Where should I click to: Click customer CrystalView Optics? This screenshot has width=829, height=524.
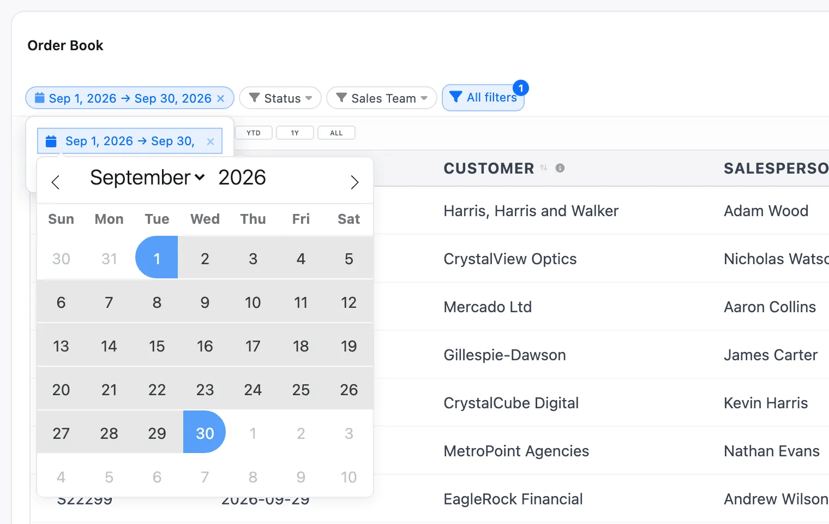(x=510, y=259)
